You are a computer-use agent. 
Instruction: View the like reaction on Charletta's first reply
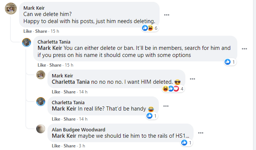[x=230, y=62]
